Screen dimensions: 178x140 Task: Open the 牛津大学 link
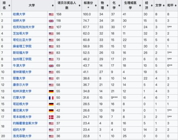coord(19,66)
